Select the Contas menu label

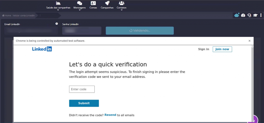pyautogui.click(x=93, y=7)
